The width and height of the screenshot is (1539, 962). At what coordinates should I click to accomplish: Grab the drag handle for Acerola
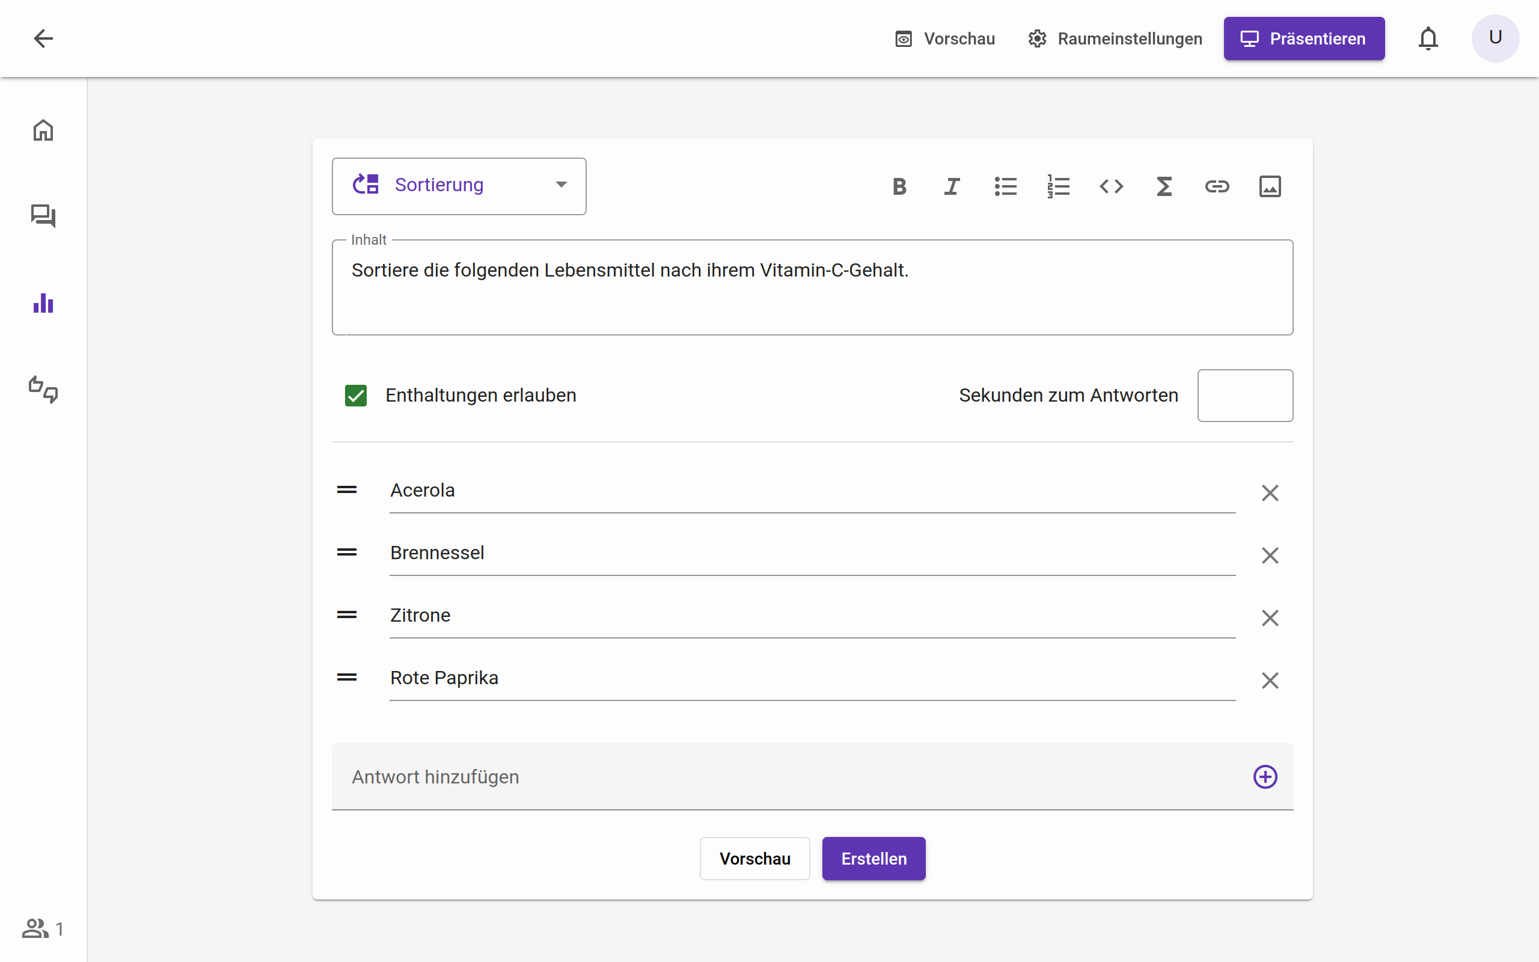pyautogui.click(x=347, y=490)
